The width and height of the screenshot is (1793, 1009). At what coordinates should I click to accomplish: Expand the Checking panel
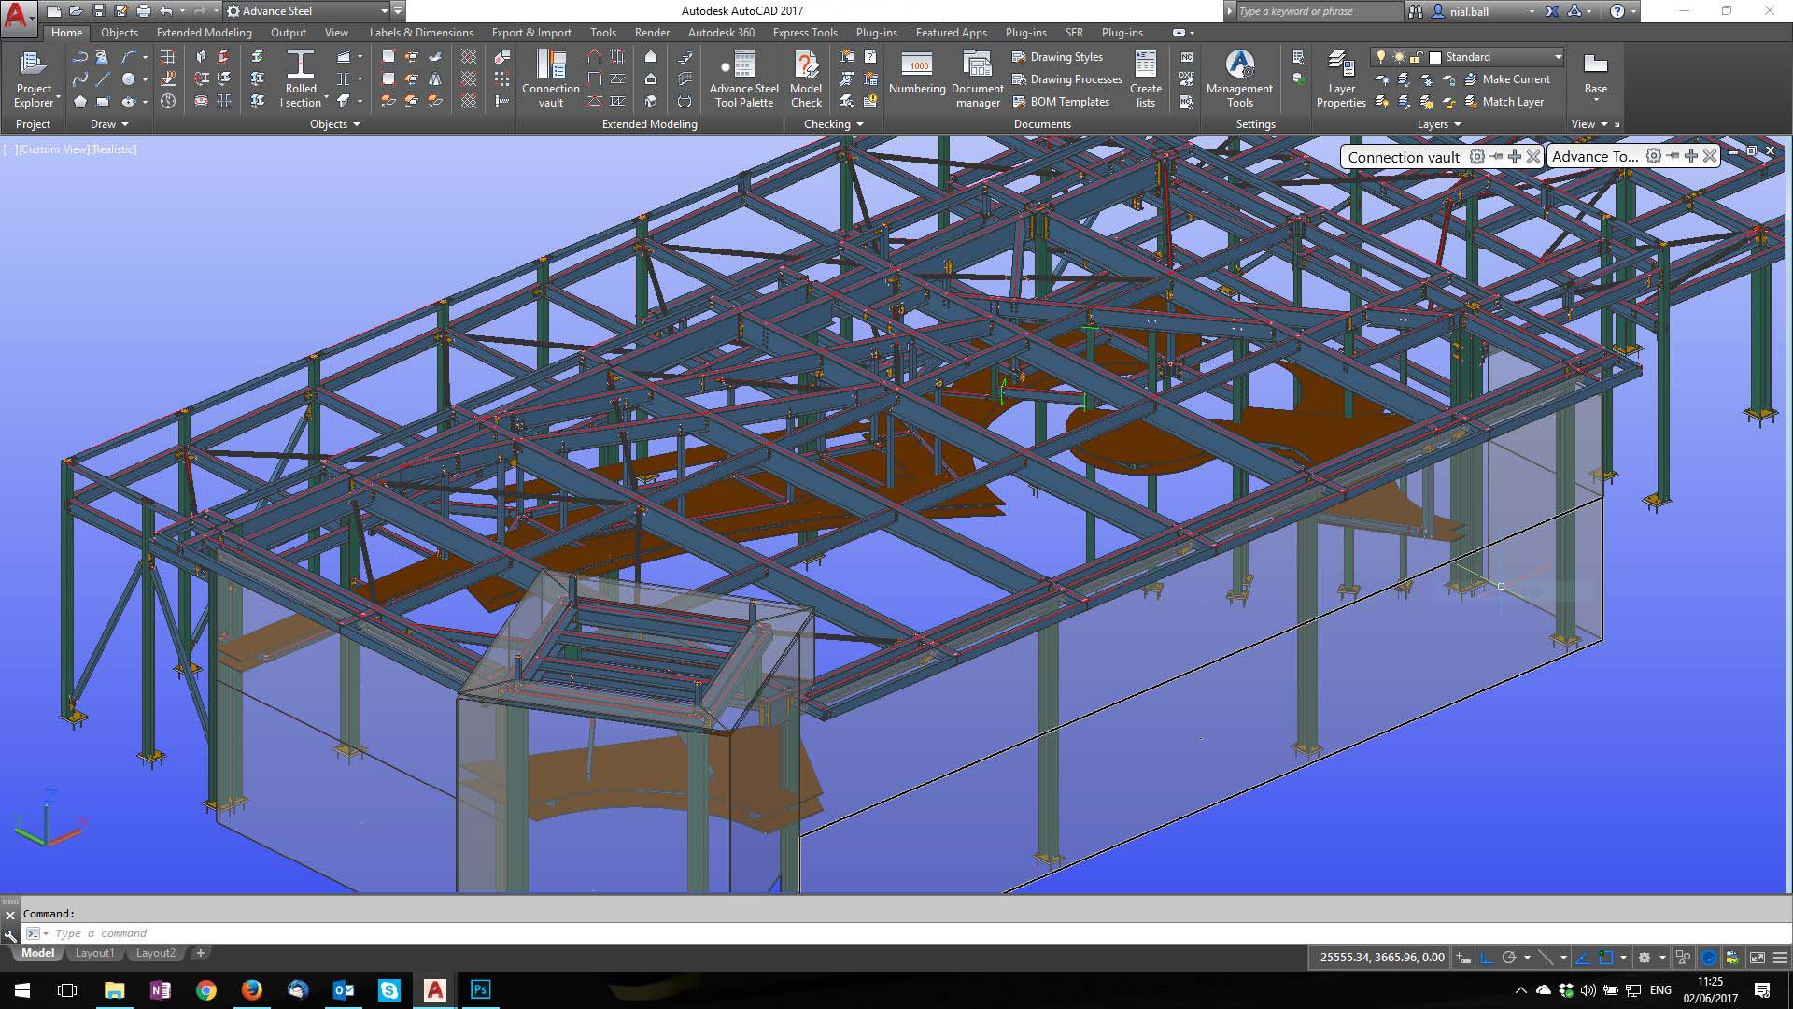click(834, 124)
